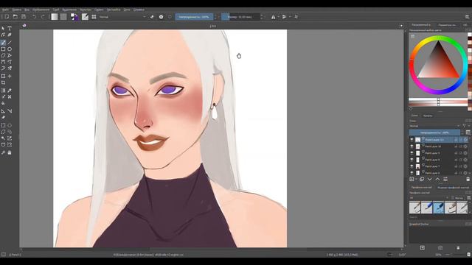Open a file using toolbar icon
472x265 pixels.
click(15, 17)
